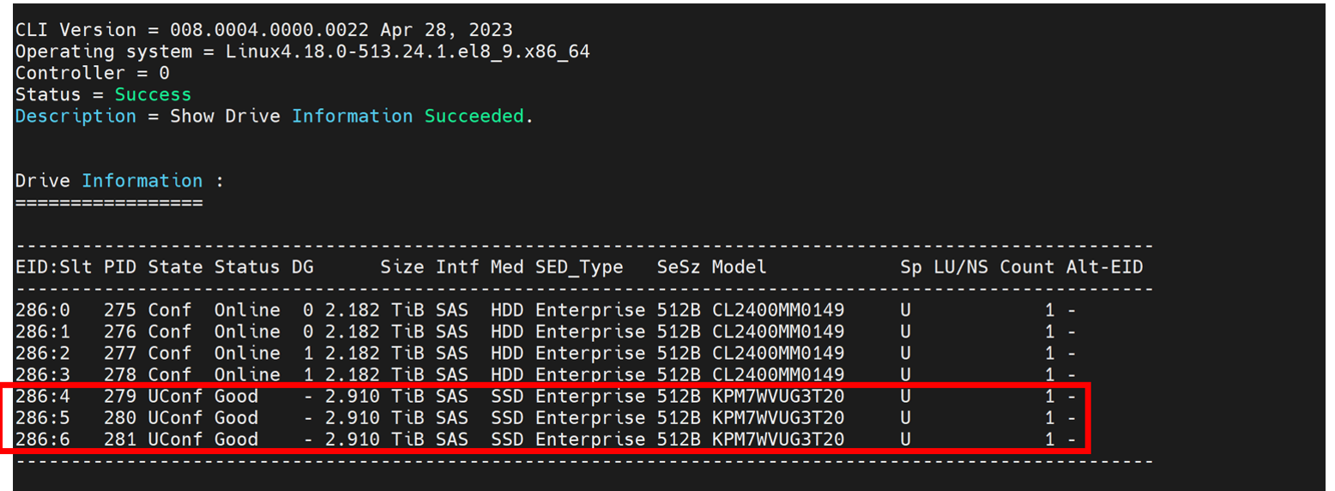Click the Operating system kernel string
Image resolution: width=1335 pixels, height=491 pixels.
point(408,51)
